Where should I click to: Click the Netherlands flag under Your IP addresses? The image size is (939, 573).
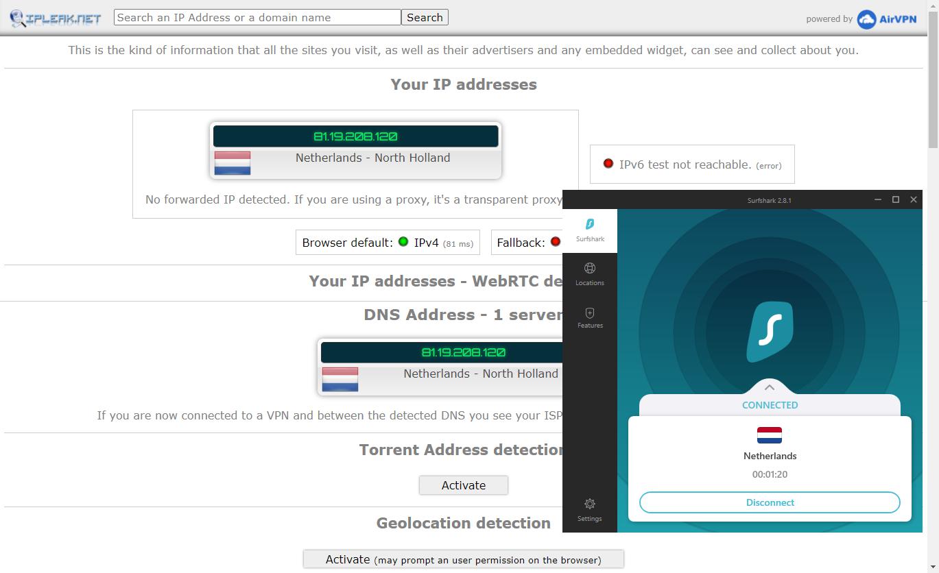pos(233,163)
